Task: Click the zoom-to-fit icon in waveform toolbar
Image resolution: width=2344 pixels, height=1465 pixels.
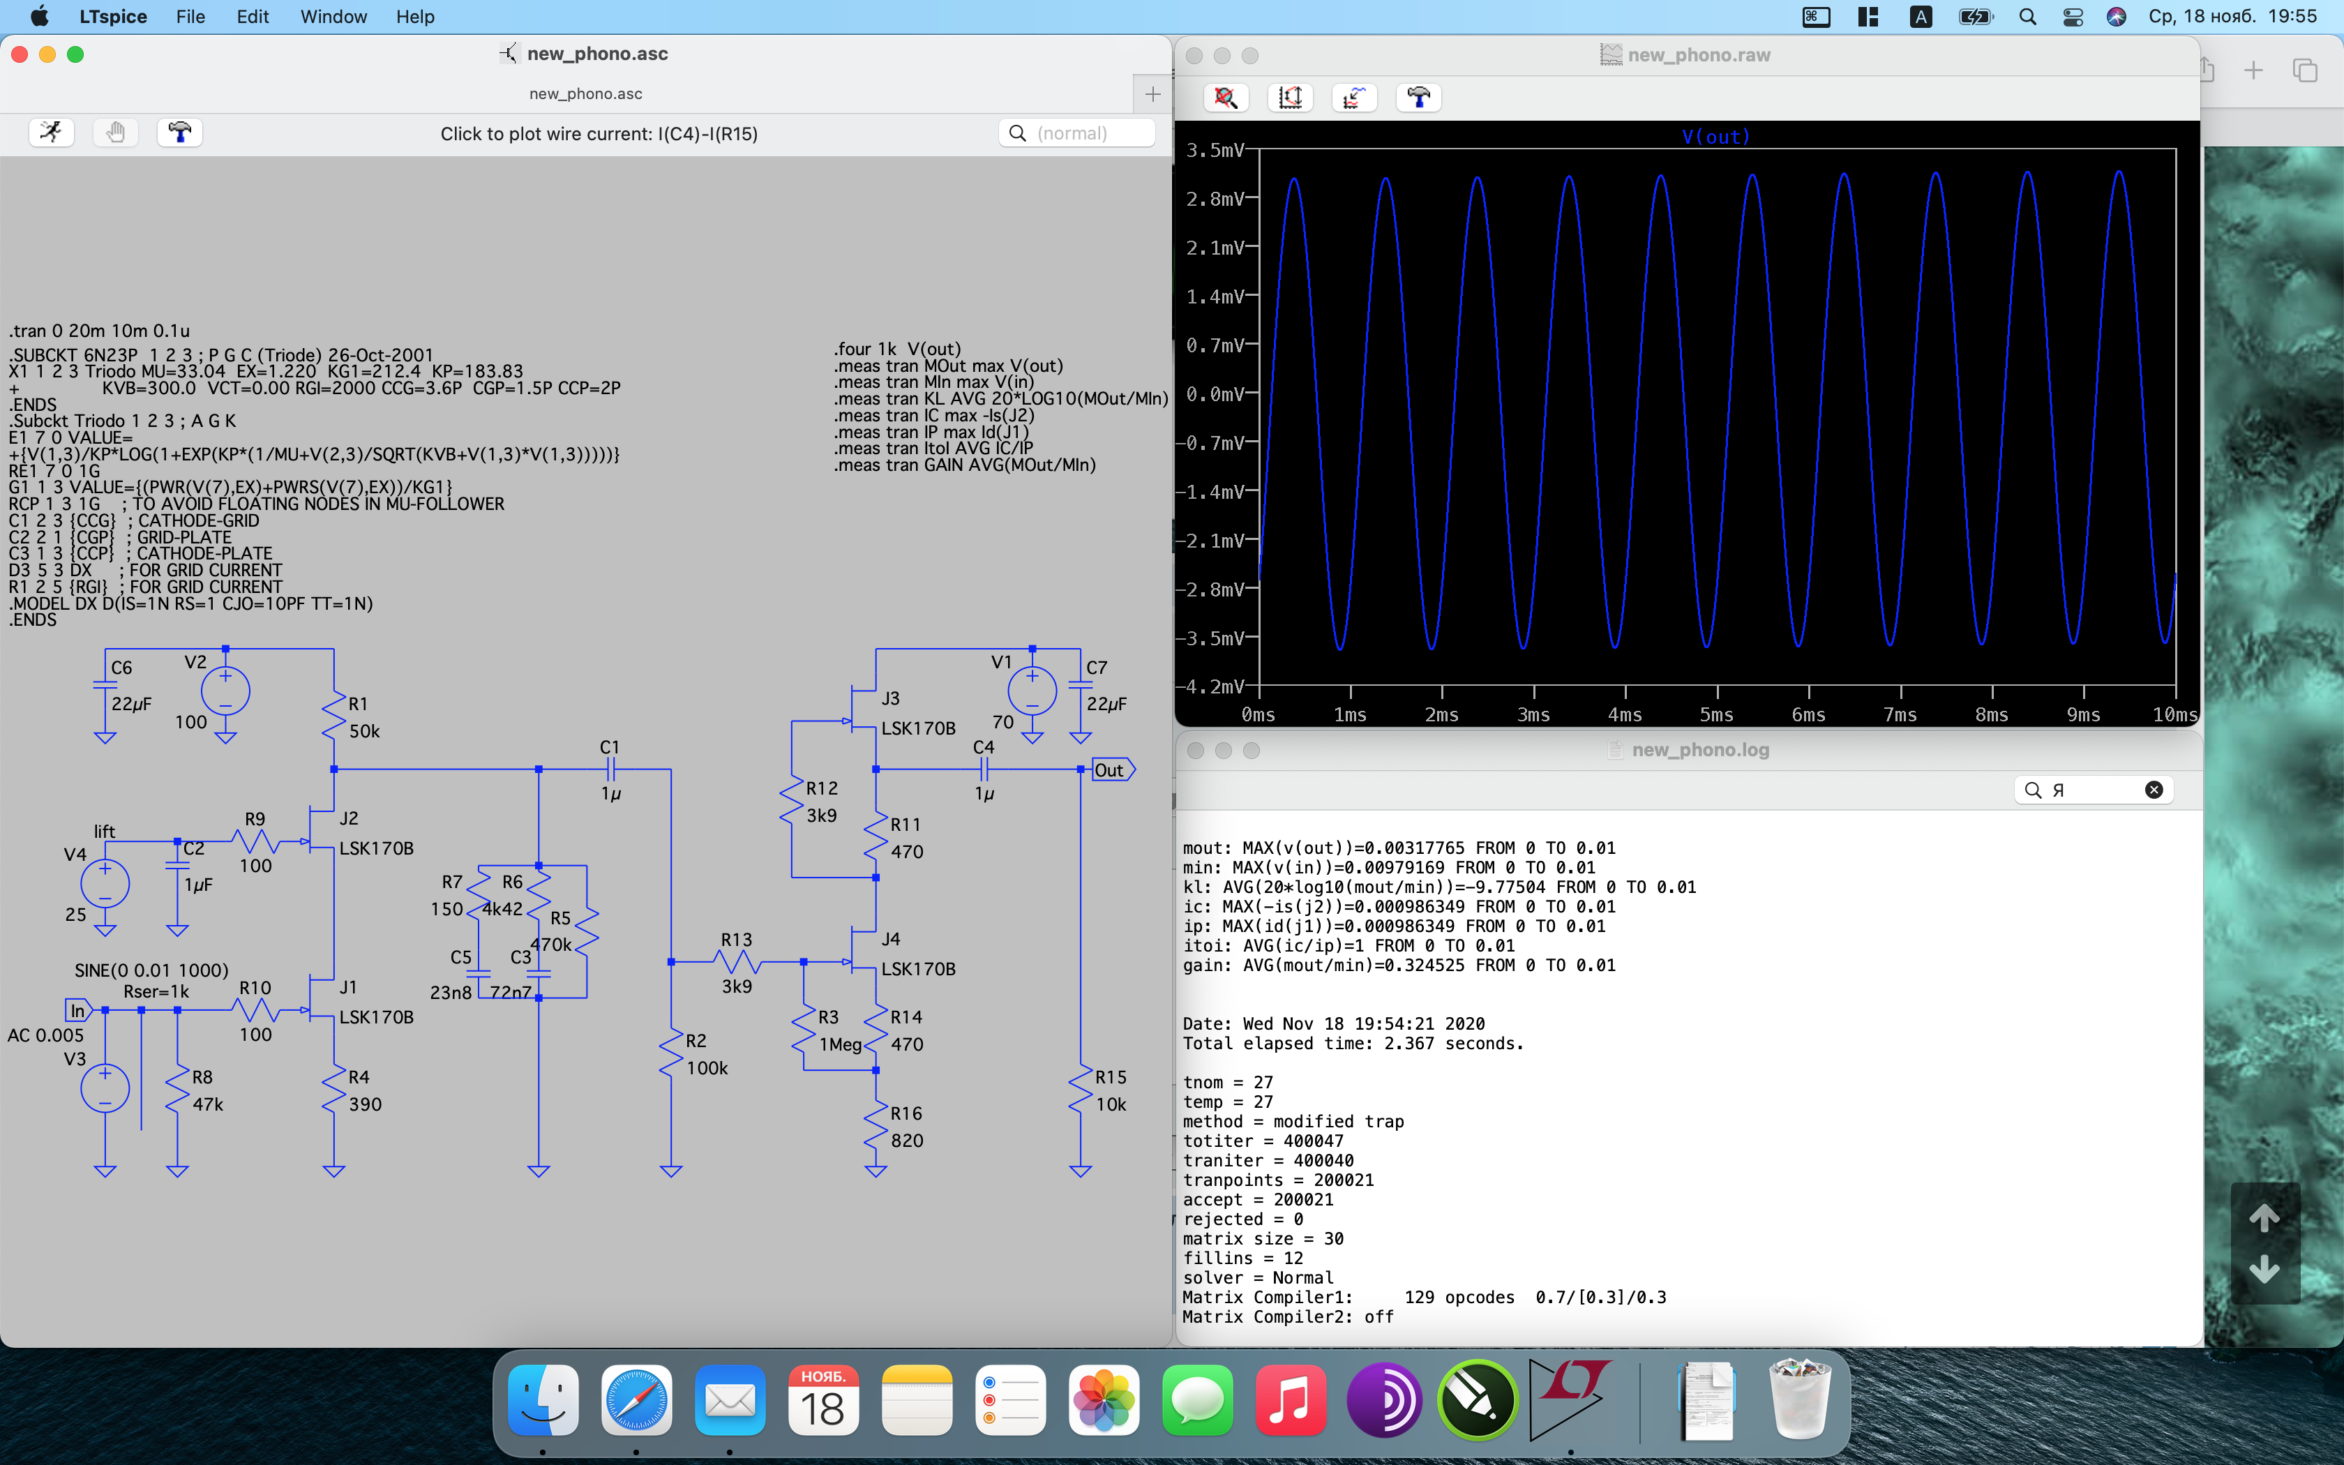Action: click(1225, 97)
